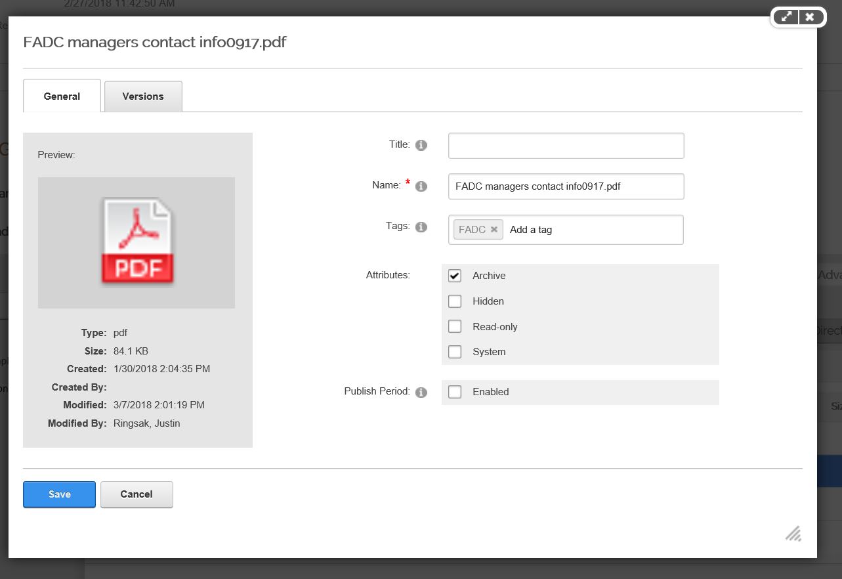Switch to the Versions tab
Image resolution: width=842 pixels, height=579 pixels.
(x=143, y=96)
